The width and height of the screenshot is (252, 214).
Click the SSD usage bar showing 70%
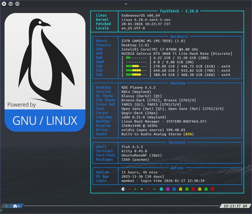tap(136, 71)
